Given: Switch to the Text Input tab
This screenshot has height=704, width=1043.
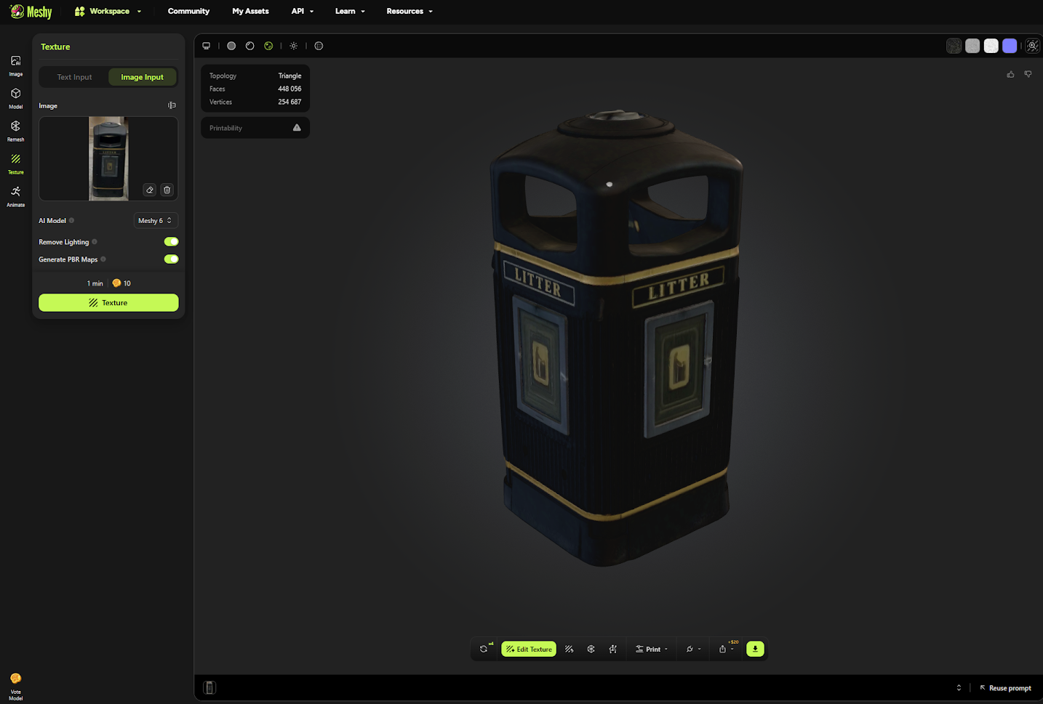Looking at the screenshot, I should [73, 76].
